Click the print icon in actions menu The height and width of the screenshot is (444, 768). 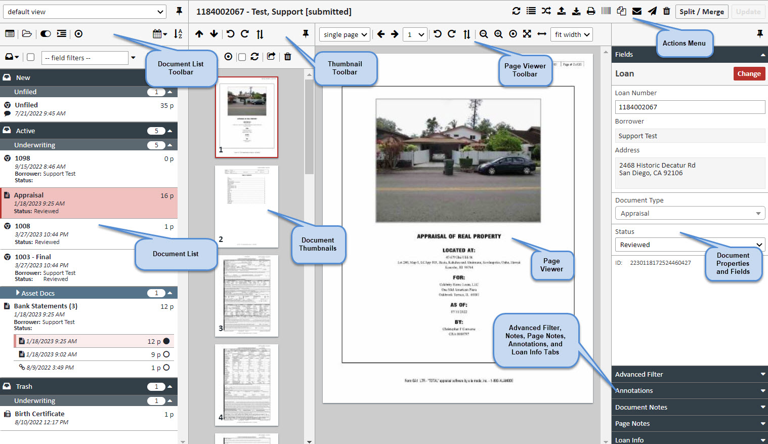[591, 11]
